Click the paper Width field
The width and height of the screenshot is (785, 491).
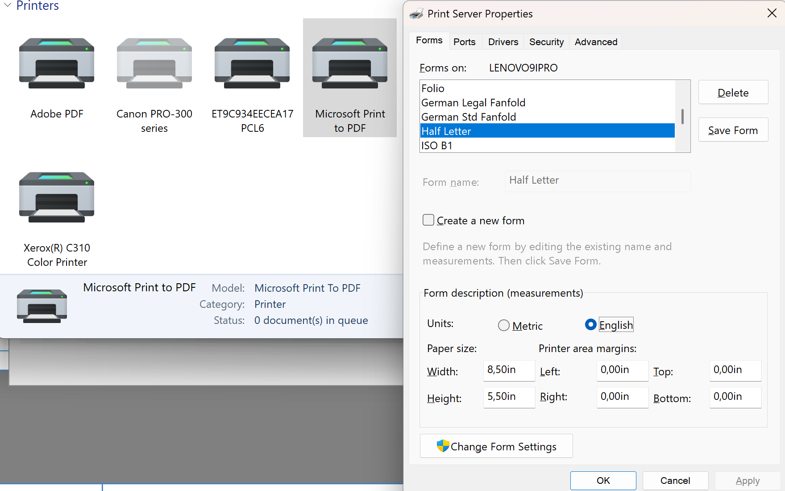click(x=509, y=370)
